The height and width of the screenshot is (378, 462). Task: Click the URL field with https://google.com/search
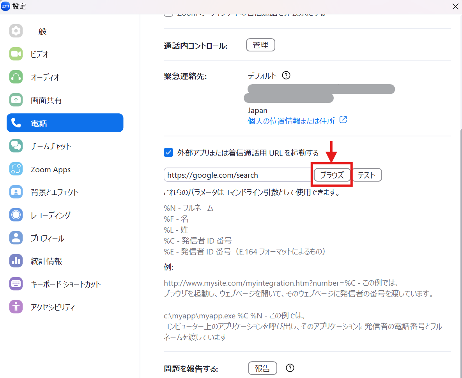click(238, 175)
